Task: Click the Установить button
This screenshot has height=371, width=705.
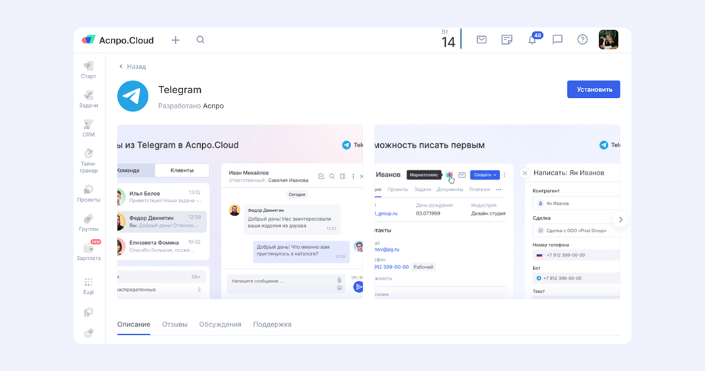Action: tap(593, 89)
